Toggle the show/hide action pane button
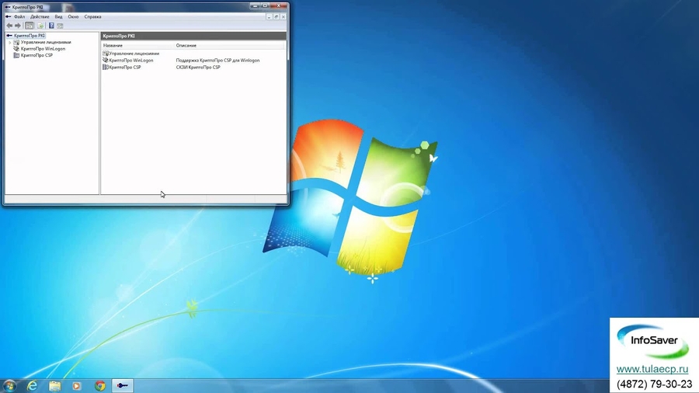Viewport: 699px width, 393px height. click(60, 26)
